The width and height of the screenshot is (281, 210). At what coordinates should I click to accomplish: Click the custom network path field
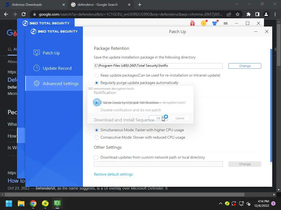[x=158, y=164]
